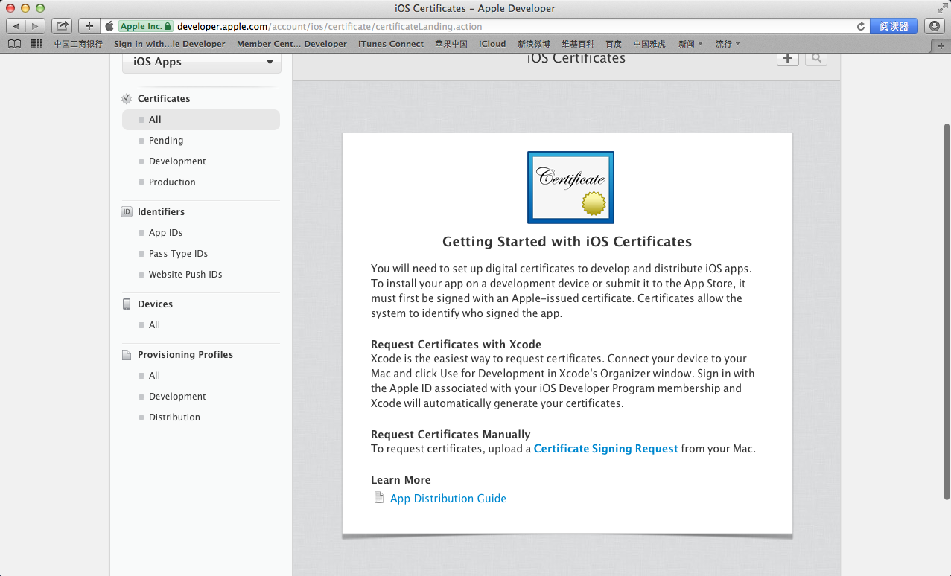This screenshot has height=576, width=951.
Task: Click the App Distribution Guide document icon
Action: 379,498
